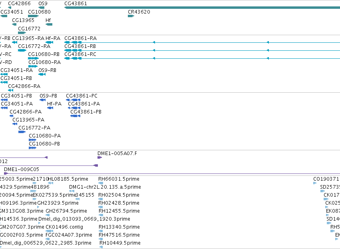This screenshot has width=340, height=249.
Task: Select transcript CG43861-RB
Action: pos(202,50)
